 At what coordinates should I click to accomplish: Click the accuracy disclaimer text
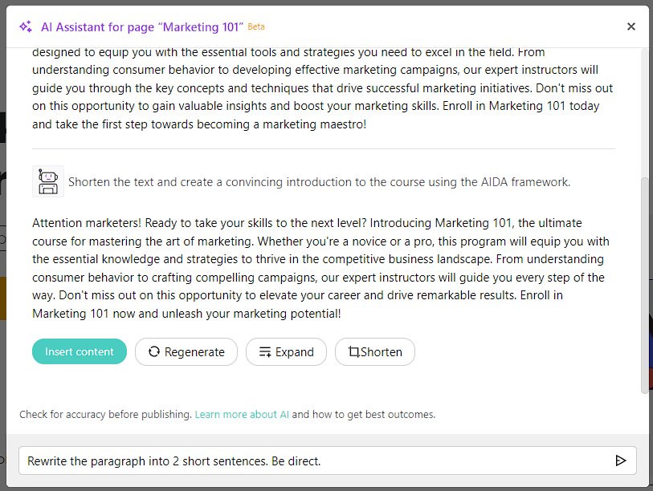point(102,414)
